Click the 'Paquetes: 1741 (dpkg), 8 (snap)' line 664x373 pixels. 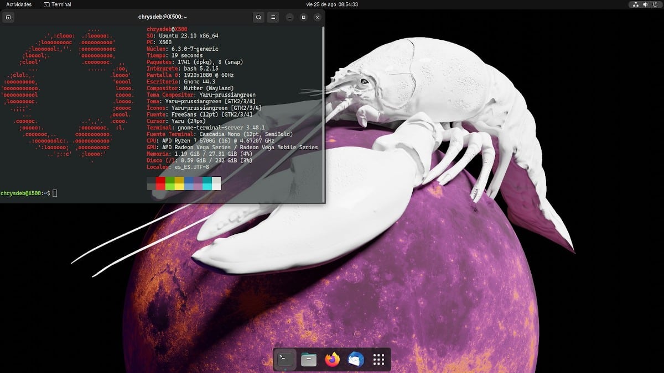pos(195,62)
